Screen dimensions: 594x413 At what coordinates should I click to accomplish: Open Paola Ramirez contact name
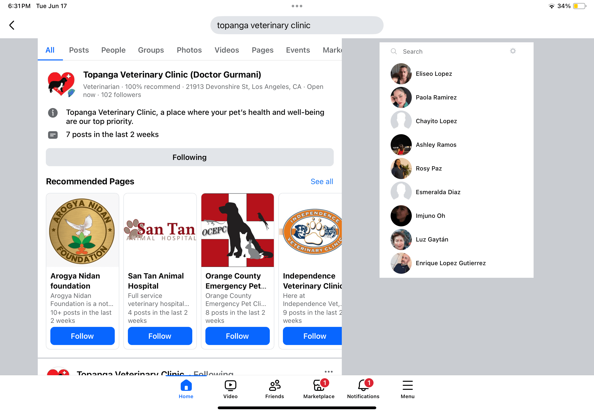coord(436,97)
